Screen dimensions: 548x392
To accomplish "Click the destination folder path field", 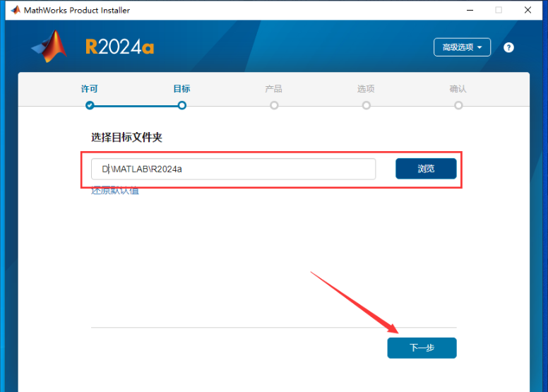I will pos(234,169).
